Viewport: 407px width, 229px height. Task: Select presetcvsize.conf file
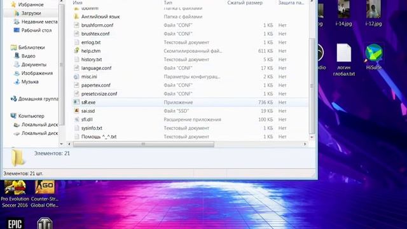(99, 94)
